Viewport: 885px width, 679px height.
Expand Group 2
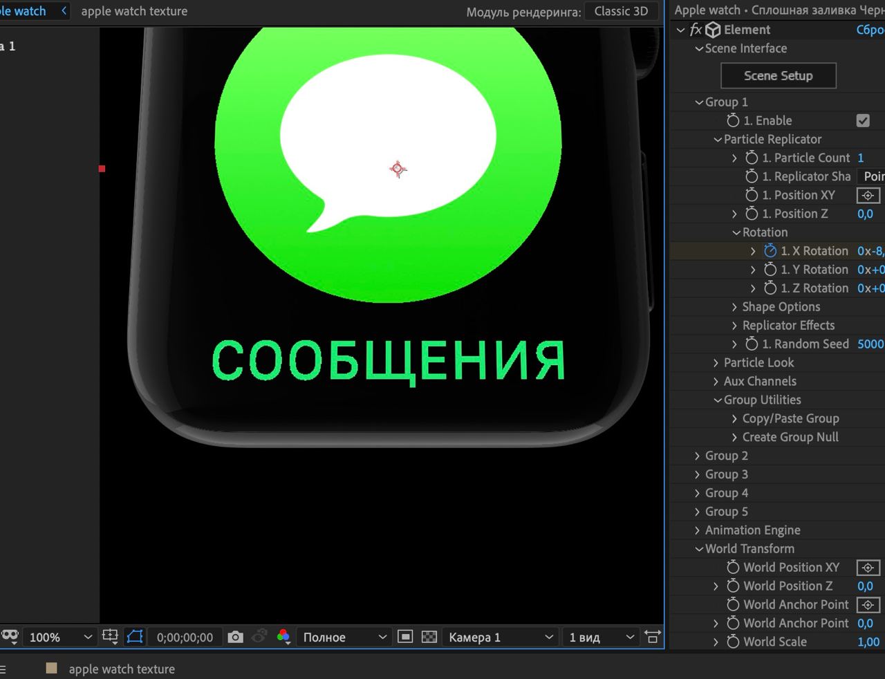coord(698,456)
